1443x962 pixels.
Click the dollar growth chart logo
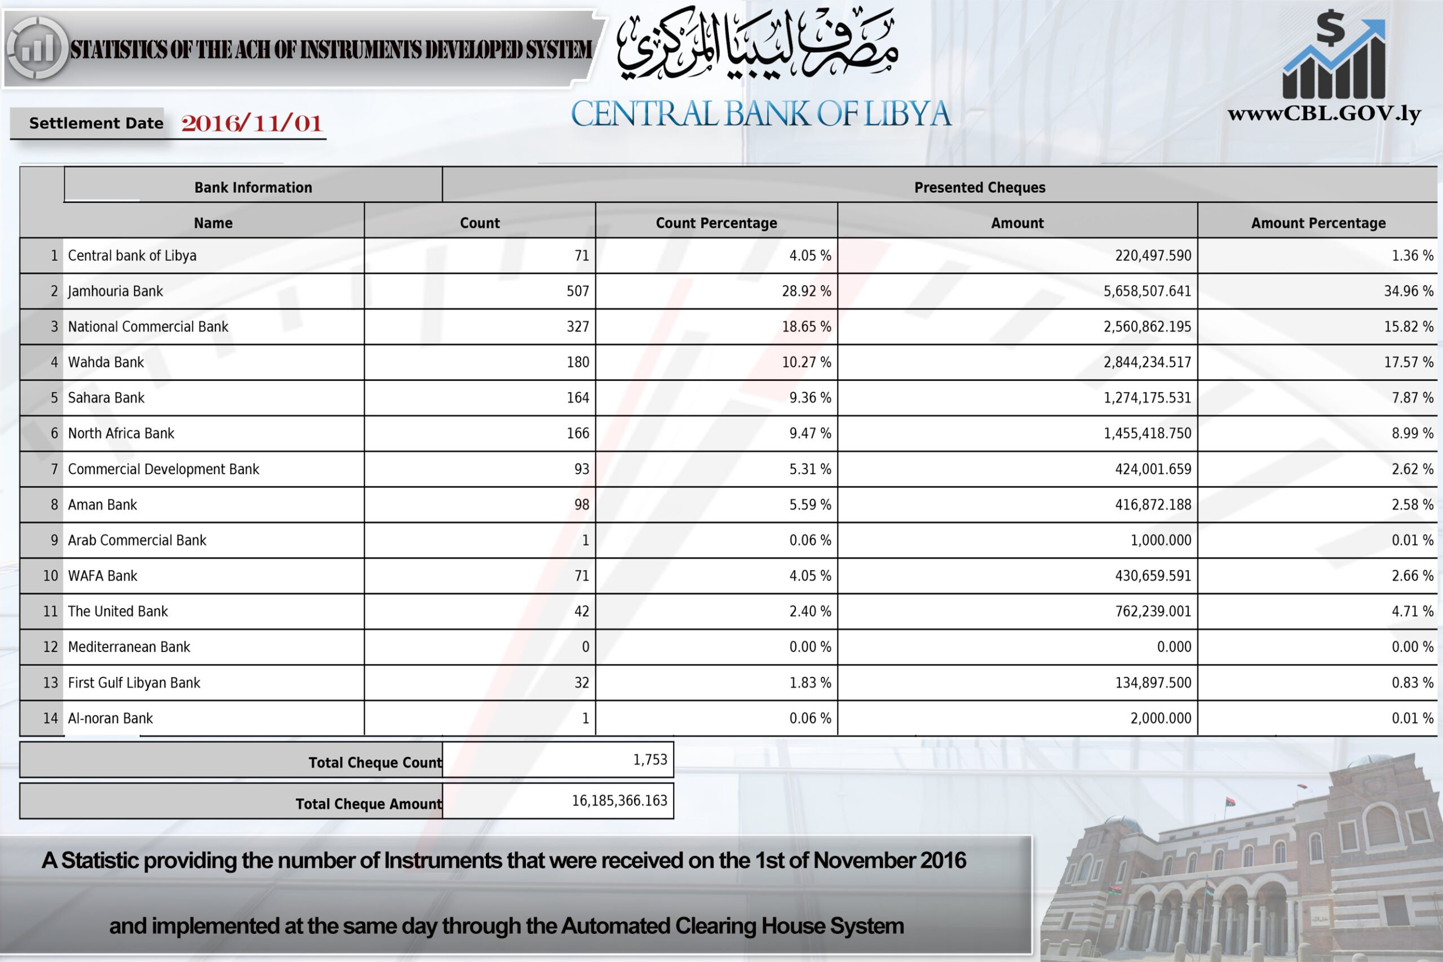pos(1333,55)
